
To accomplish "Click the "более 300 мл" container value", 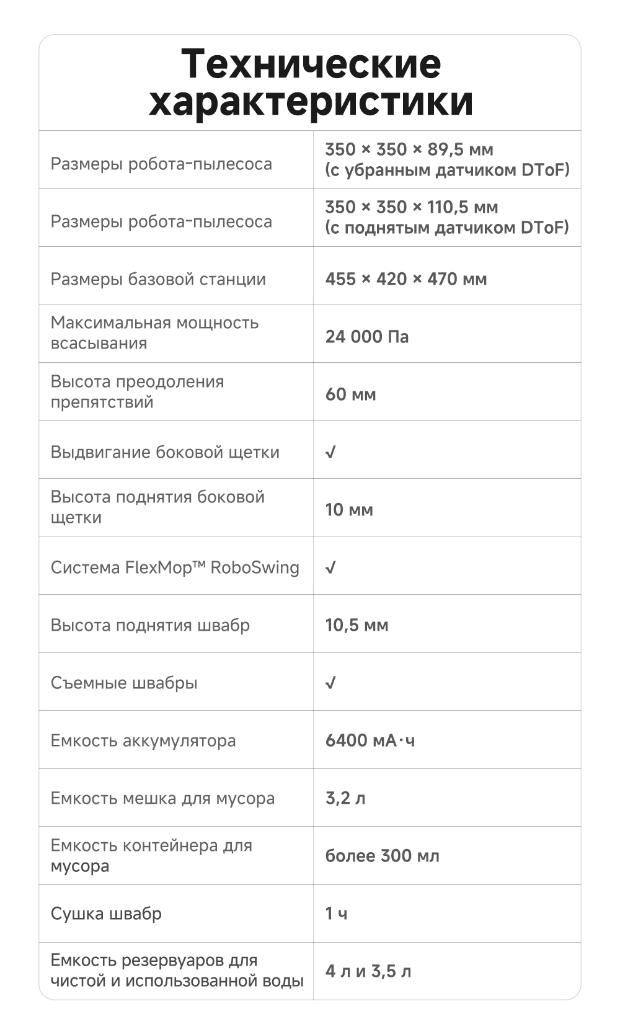I will coord(383,856).
